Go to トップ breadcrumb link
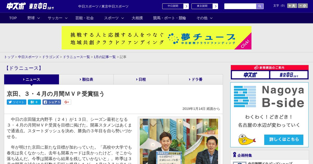313x164 pixels. [x=9, y=57]
